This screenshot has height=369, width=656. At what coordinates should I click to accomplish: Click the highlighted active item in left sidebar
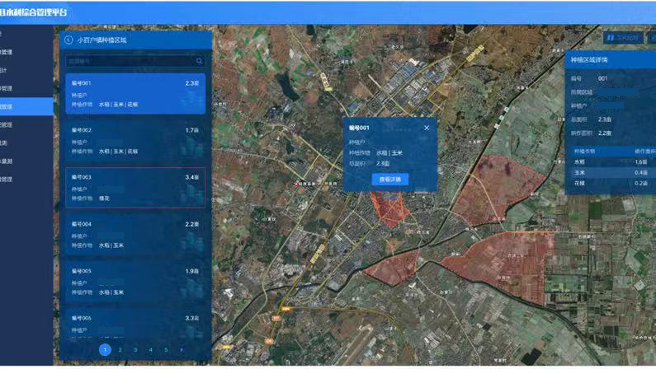(x=25, y=107)
